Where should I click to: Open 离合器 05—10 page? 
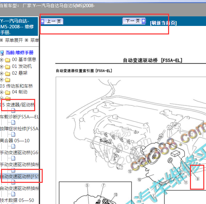tap(15, 141)
